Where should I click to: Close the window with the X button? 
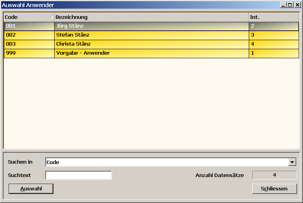click(x=297, y=5)
